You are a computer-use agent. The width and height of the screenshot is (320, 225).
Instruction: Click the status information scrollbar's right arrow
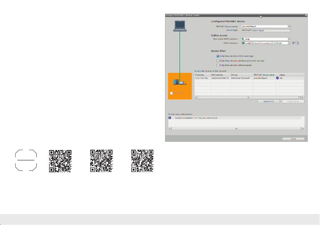[303, 129]
